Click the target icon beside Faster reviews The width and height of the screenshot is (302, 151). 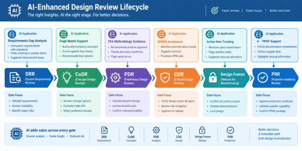click(214, 11)
